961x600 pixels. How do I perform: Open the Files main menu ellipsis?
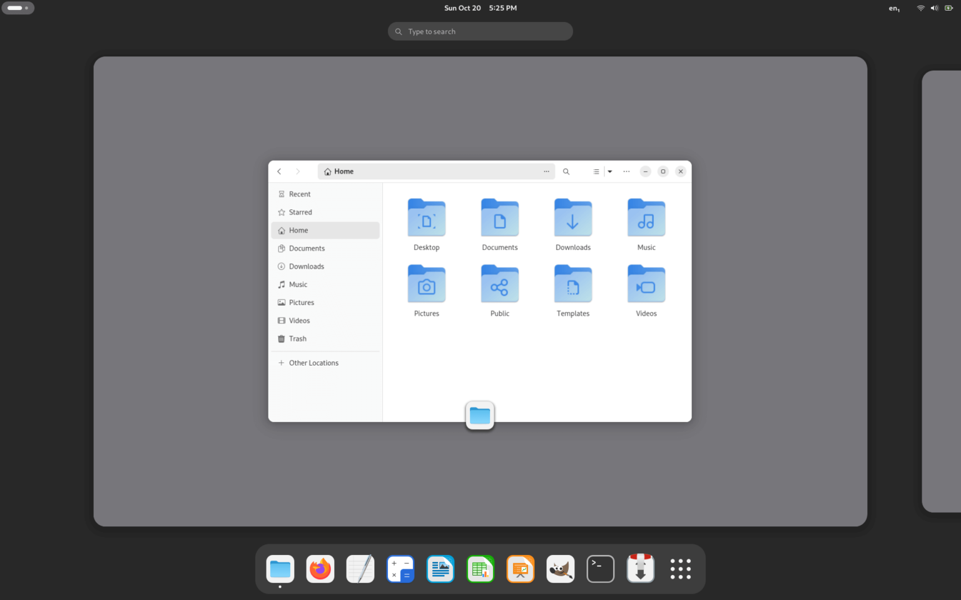tap(626, 171)
